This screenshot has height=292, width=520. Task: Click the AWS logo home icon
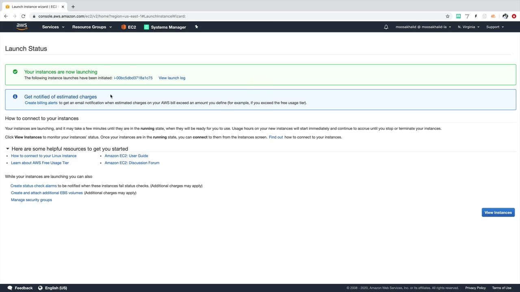click(x=22, y=27)
